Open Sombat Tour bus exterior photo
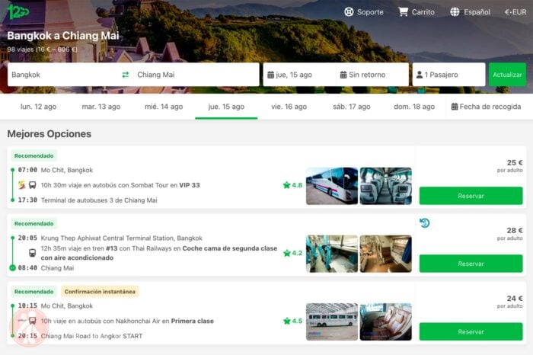This screenshot has width=533, height=355. coord(332,186)
